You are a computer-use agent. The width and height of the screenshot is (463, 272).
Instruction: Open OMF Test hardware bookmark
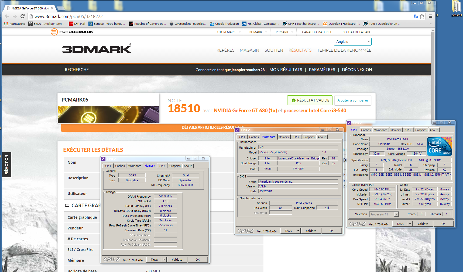[301, 24]
